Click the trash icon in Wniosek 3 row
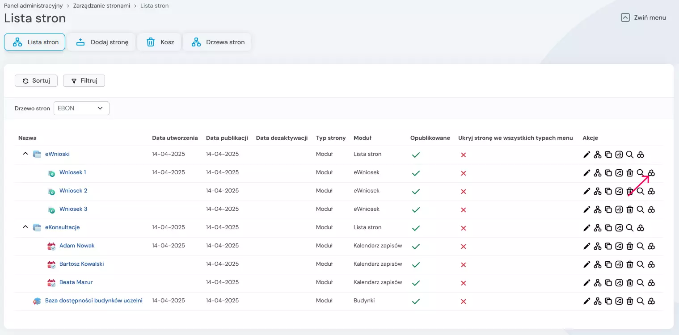 tap(630, 209)
